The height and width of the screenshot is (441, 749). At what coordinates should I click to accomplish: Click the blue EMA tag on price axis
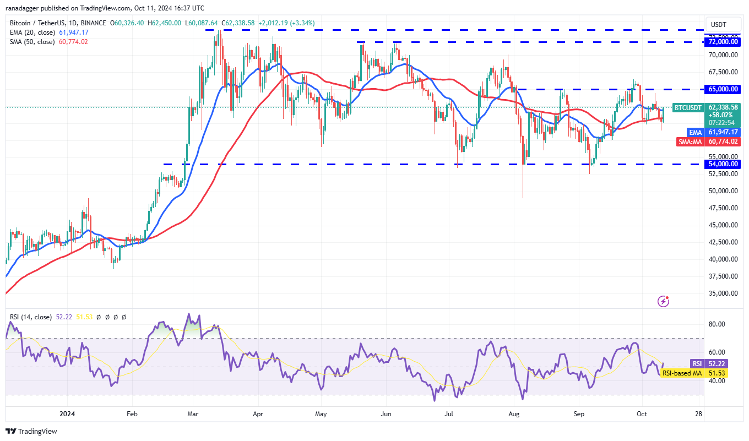coord(696,132)
